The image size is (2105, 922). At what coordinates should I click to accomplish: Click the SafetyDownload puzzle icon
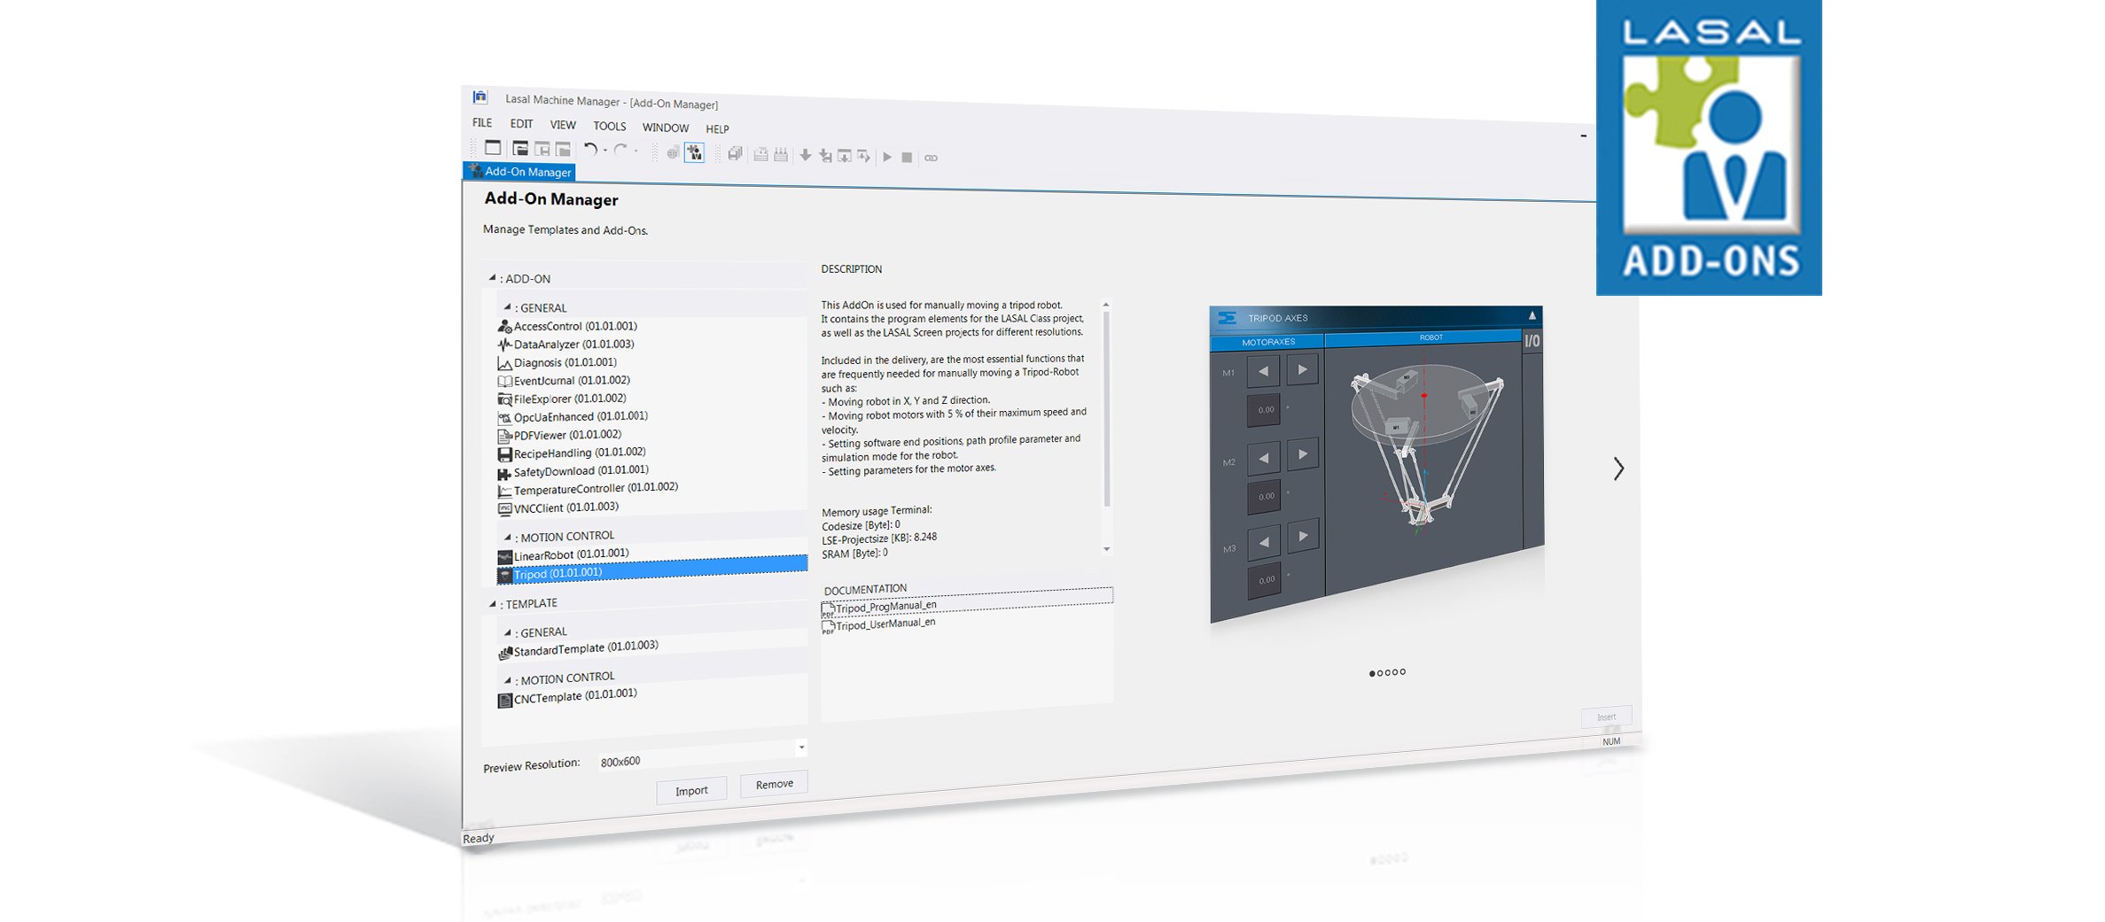(x=504, y=473)
